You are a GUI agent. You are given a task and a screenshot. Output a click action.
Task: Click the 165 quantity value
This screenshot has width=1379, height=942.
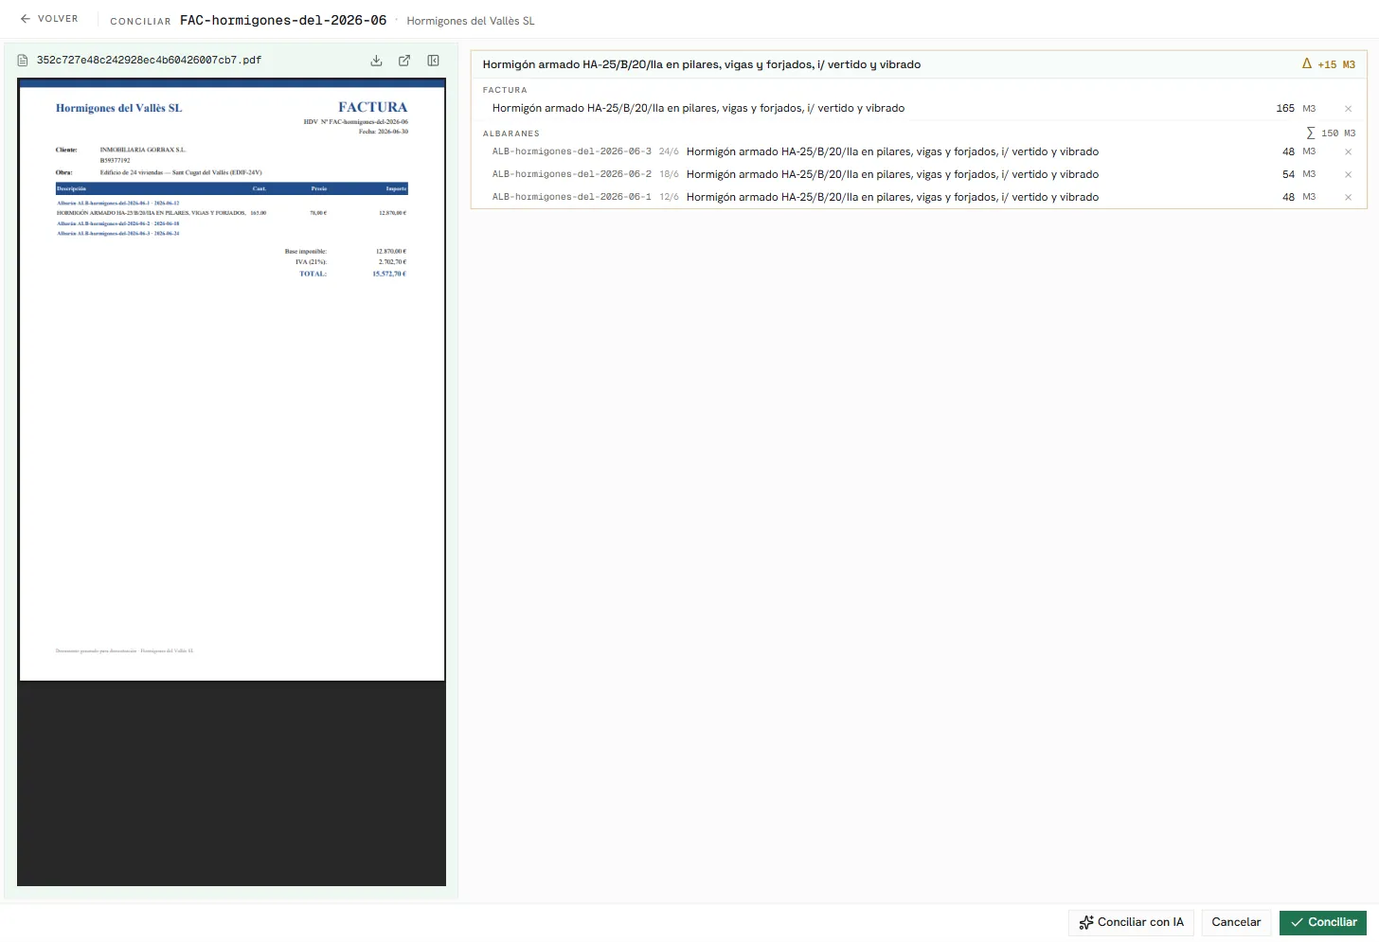click(x=1285, y=108)
